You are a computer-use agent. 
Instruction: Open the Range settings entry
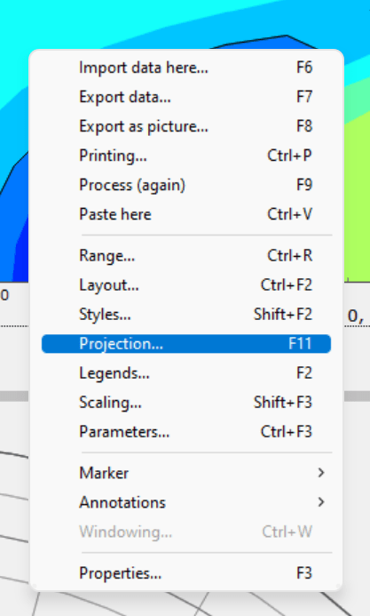tap(186, 256)
